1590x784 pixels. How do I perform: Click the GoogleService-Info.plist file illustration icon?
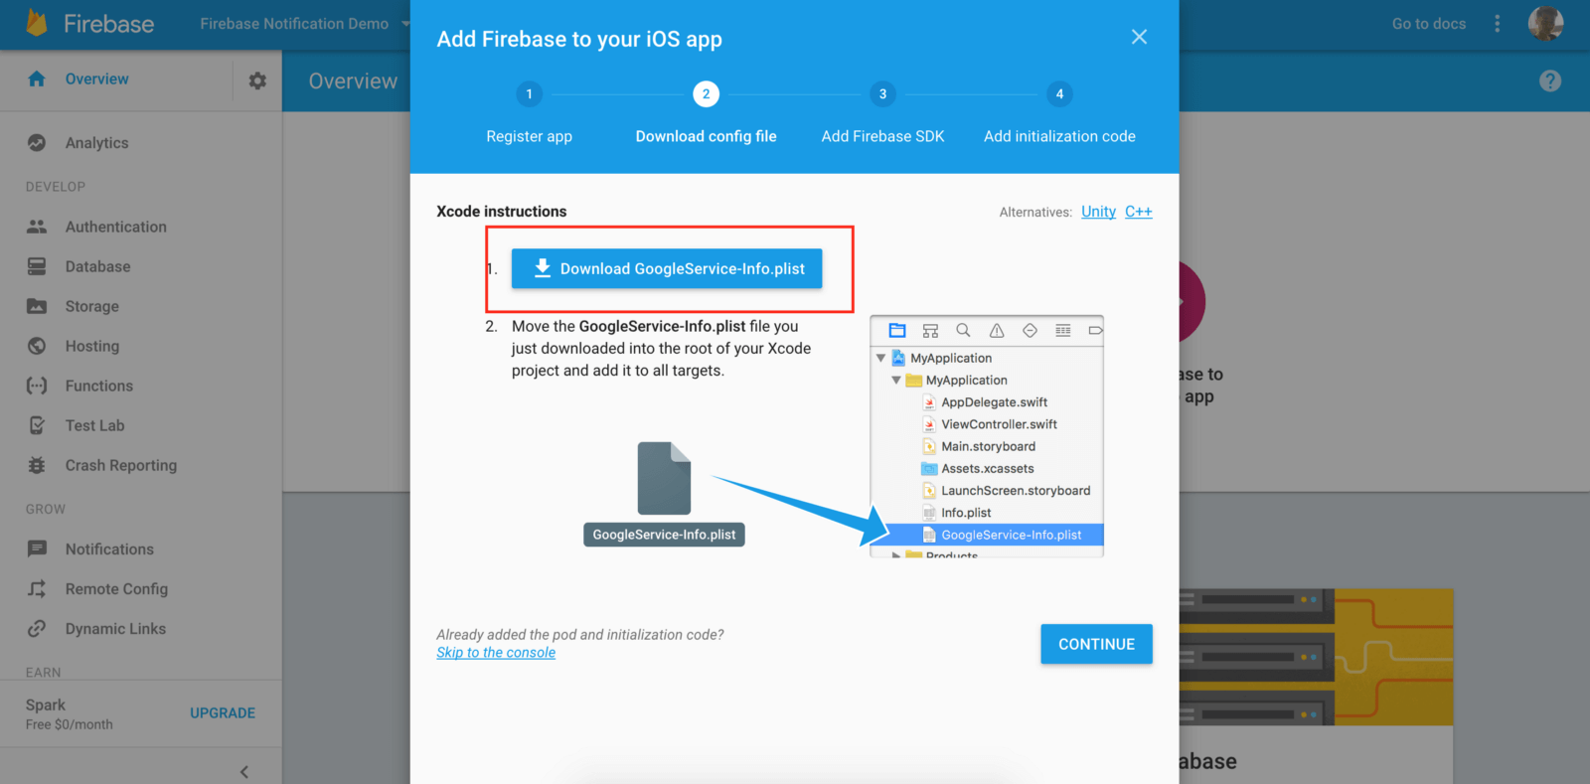(x=664, y=478)
